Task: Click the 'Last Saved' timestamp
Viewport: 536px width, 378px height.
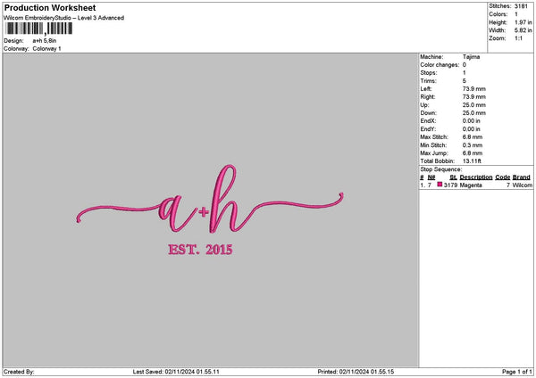Action: point(176,372)
